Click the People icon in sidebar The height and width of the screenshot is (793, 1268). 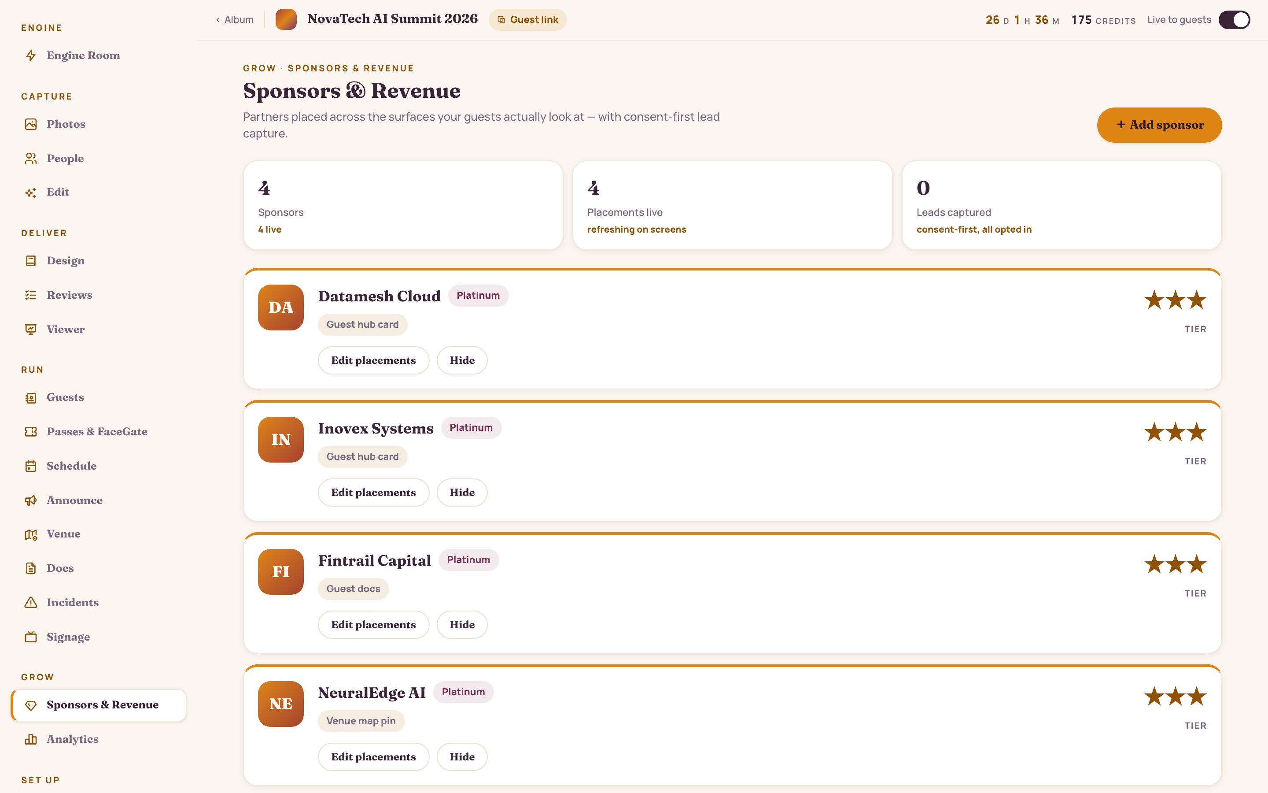tap(31, 159)
